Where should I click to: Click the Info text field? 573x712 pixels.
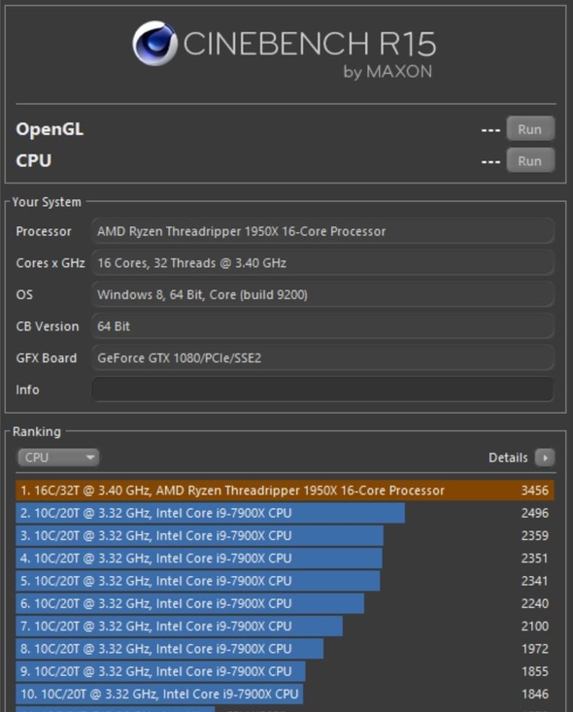(x=322, y=390)
